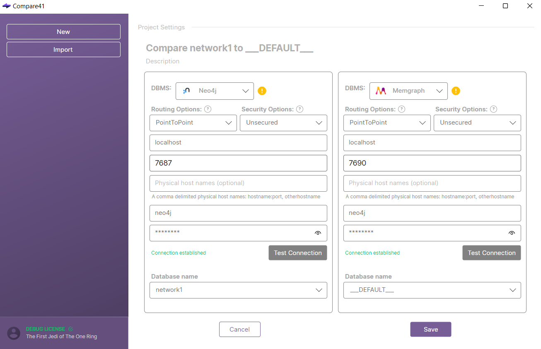541x349 pixels.
Task: Open left panel PointToPoint routing dropdown
Action: [x=193, y=123]
